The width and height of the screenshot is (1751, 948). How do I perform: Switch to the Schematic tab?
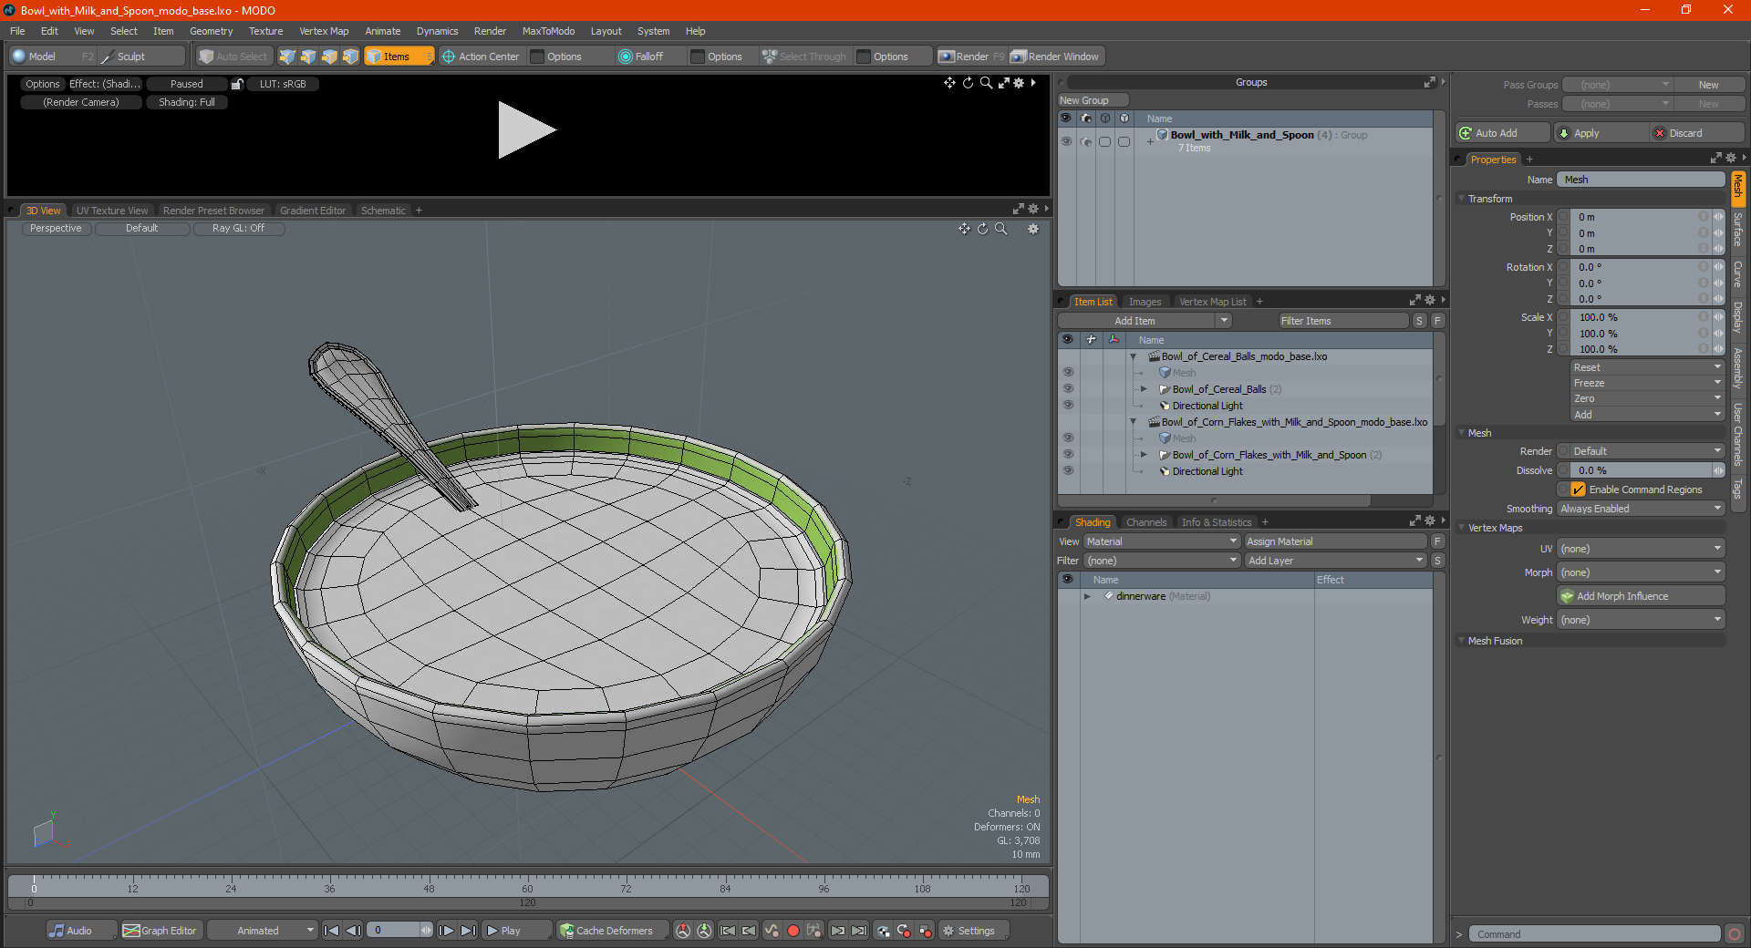pyautogui.click(x=383, y=211)
